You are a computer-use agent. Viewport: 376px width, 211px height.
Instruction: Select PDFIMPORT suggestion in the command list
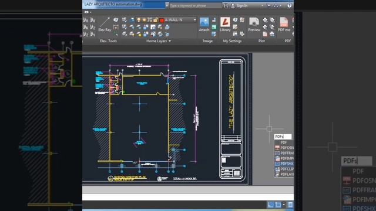click(284, 158)
